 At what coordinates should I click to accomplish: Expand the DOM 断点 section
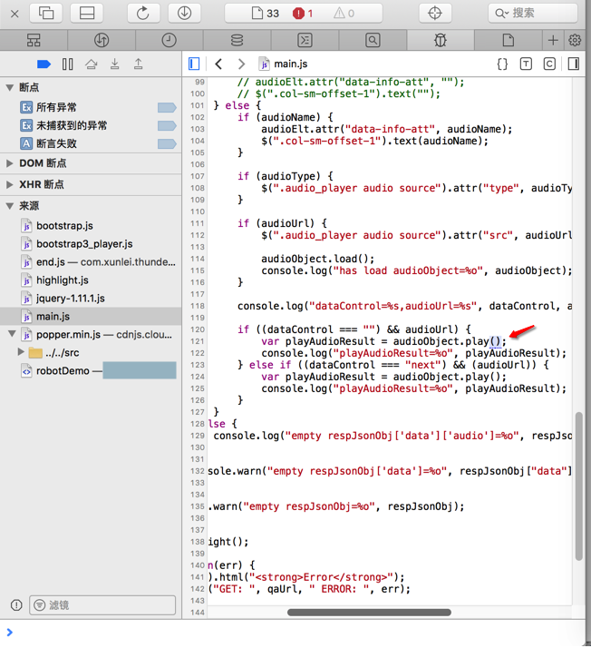tap(10, 163)
